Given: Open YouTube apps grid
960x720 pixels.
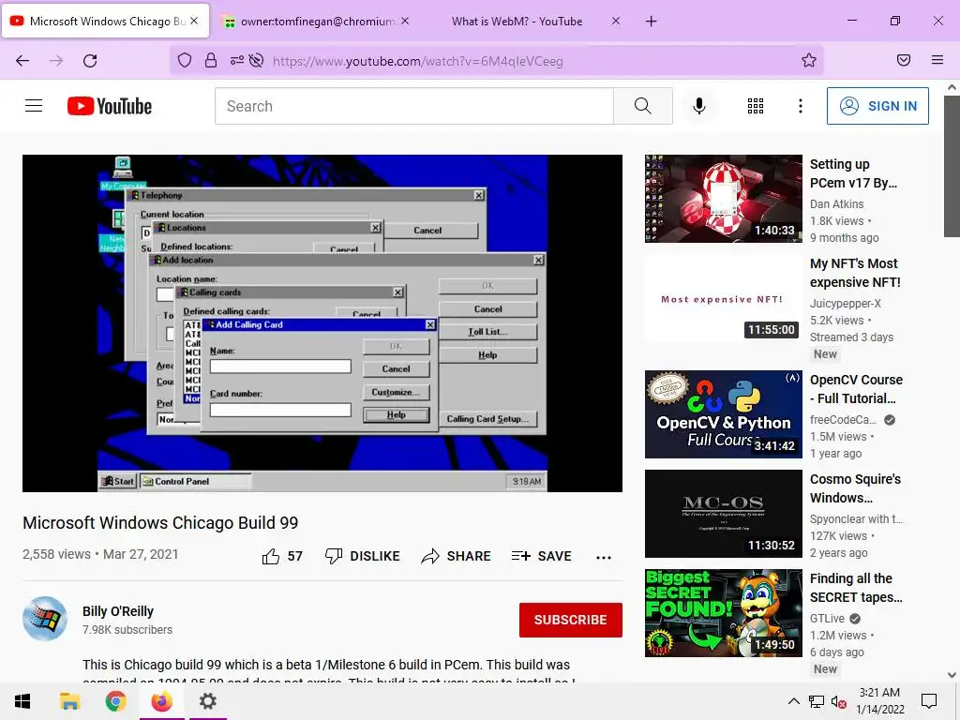Looking at the screenshot, I should pyautogui.click(x=756, y=106).
